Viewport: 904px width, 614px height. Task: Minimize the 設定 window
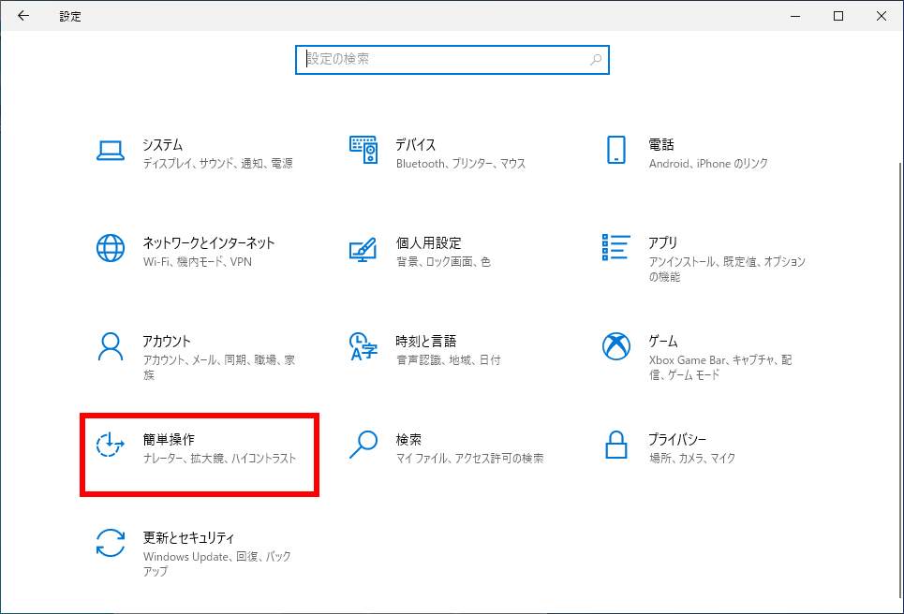coord(795,16)
